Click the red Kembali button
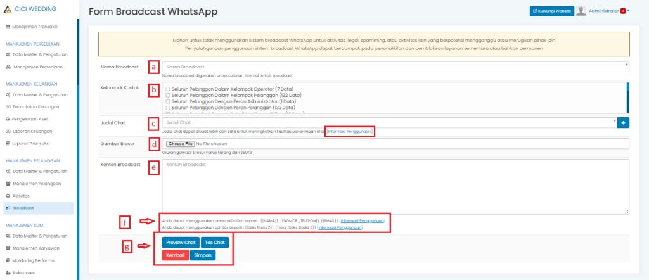The width and height of the screenshot is (649, 280). [175, 255]
